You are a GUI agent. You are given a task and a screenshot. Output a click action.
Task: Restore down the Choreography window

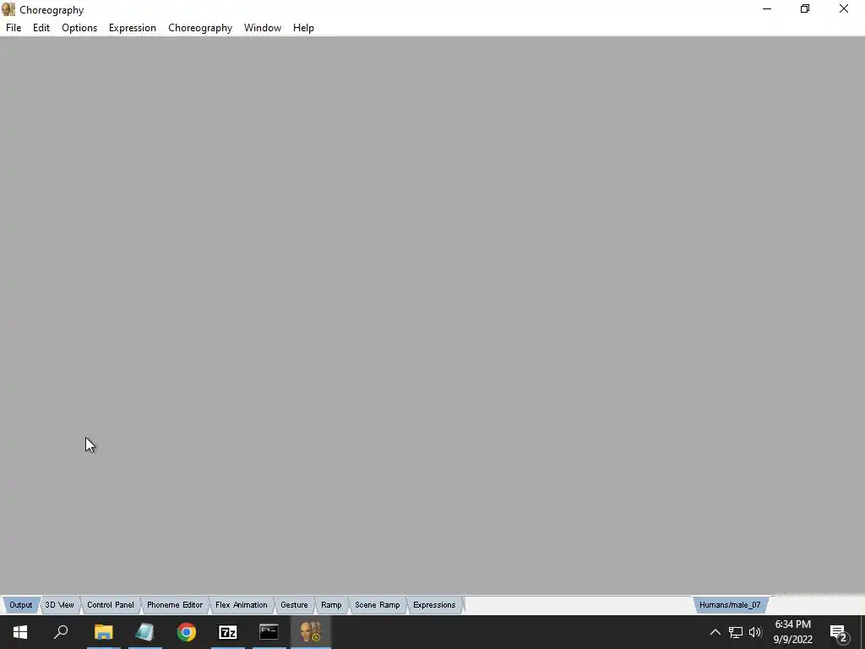[x=805, y=8]
